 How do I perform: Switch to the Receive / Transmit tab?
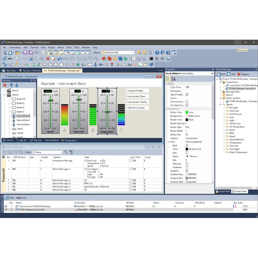(30, 71)
